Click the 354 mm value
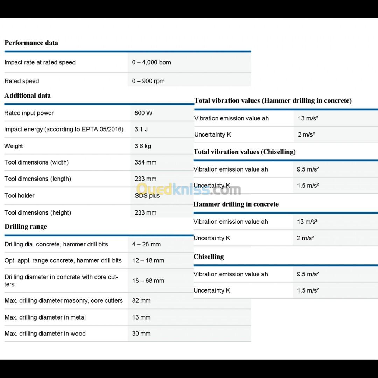The width and height of the screenshot is (378, 378). pos(145,162)
